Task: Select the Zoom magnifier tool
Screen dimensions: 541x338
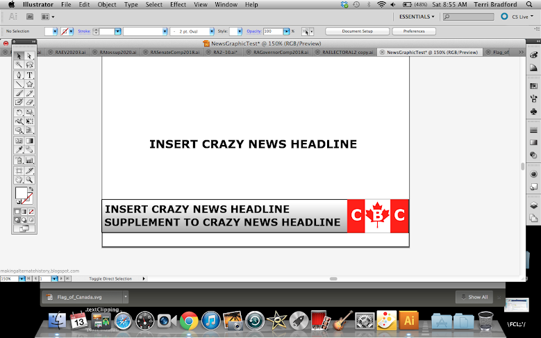Action: tap(29, 180)
